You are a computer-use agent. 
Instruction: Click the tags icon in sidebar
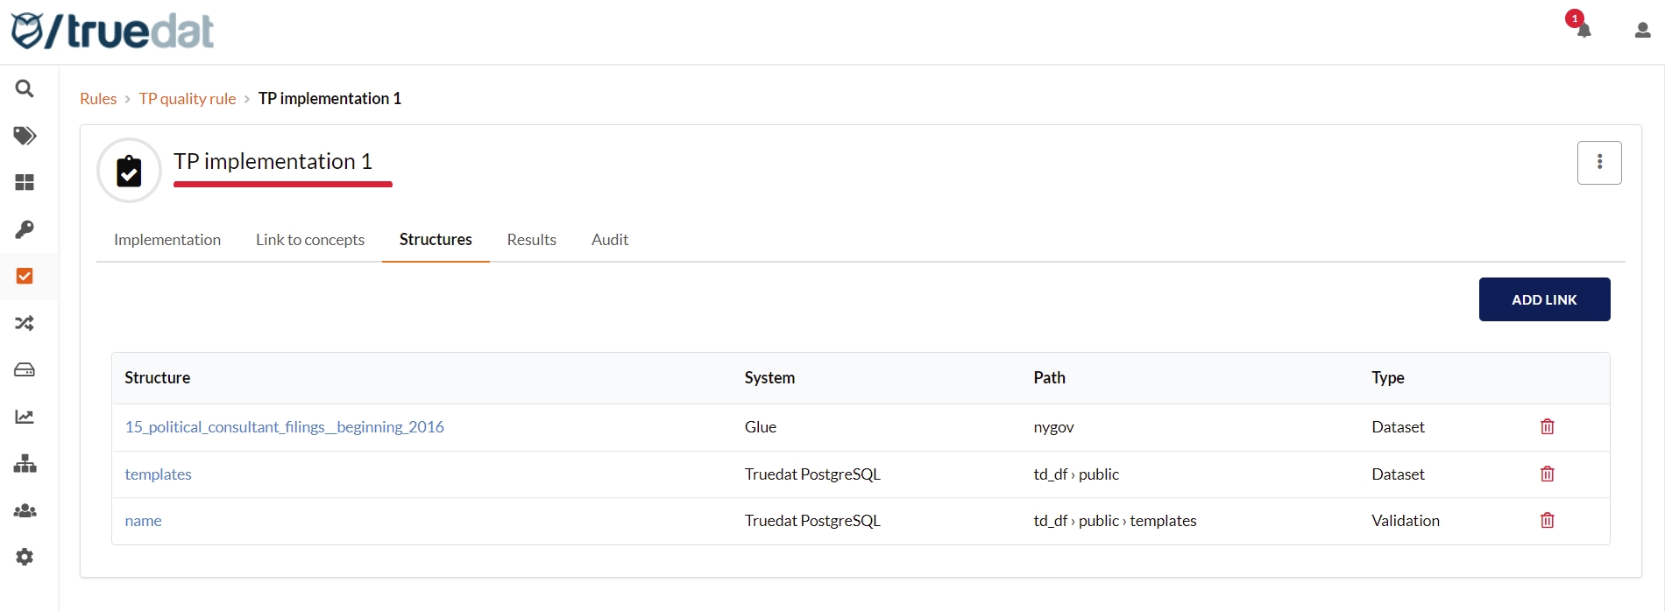25,136
